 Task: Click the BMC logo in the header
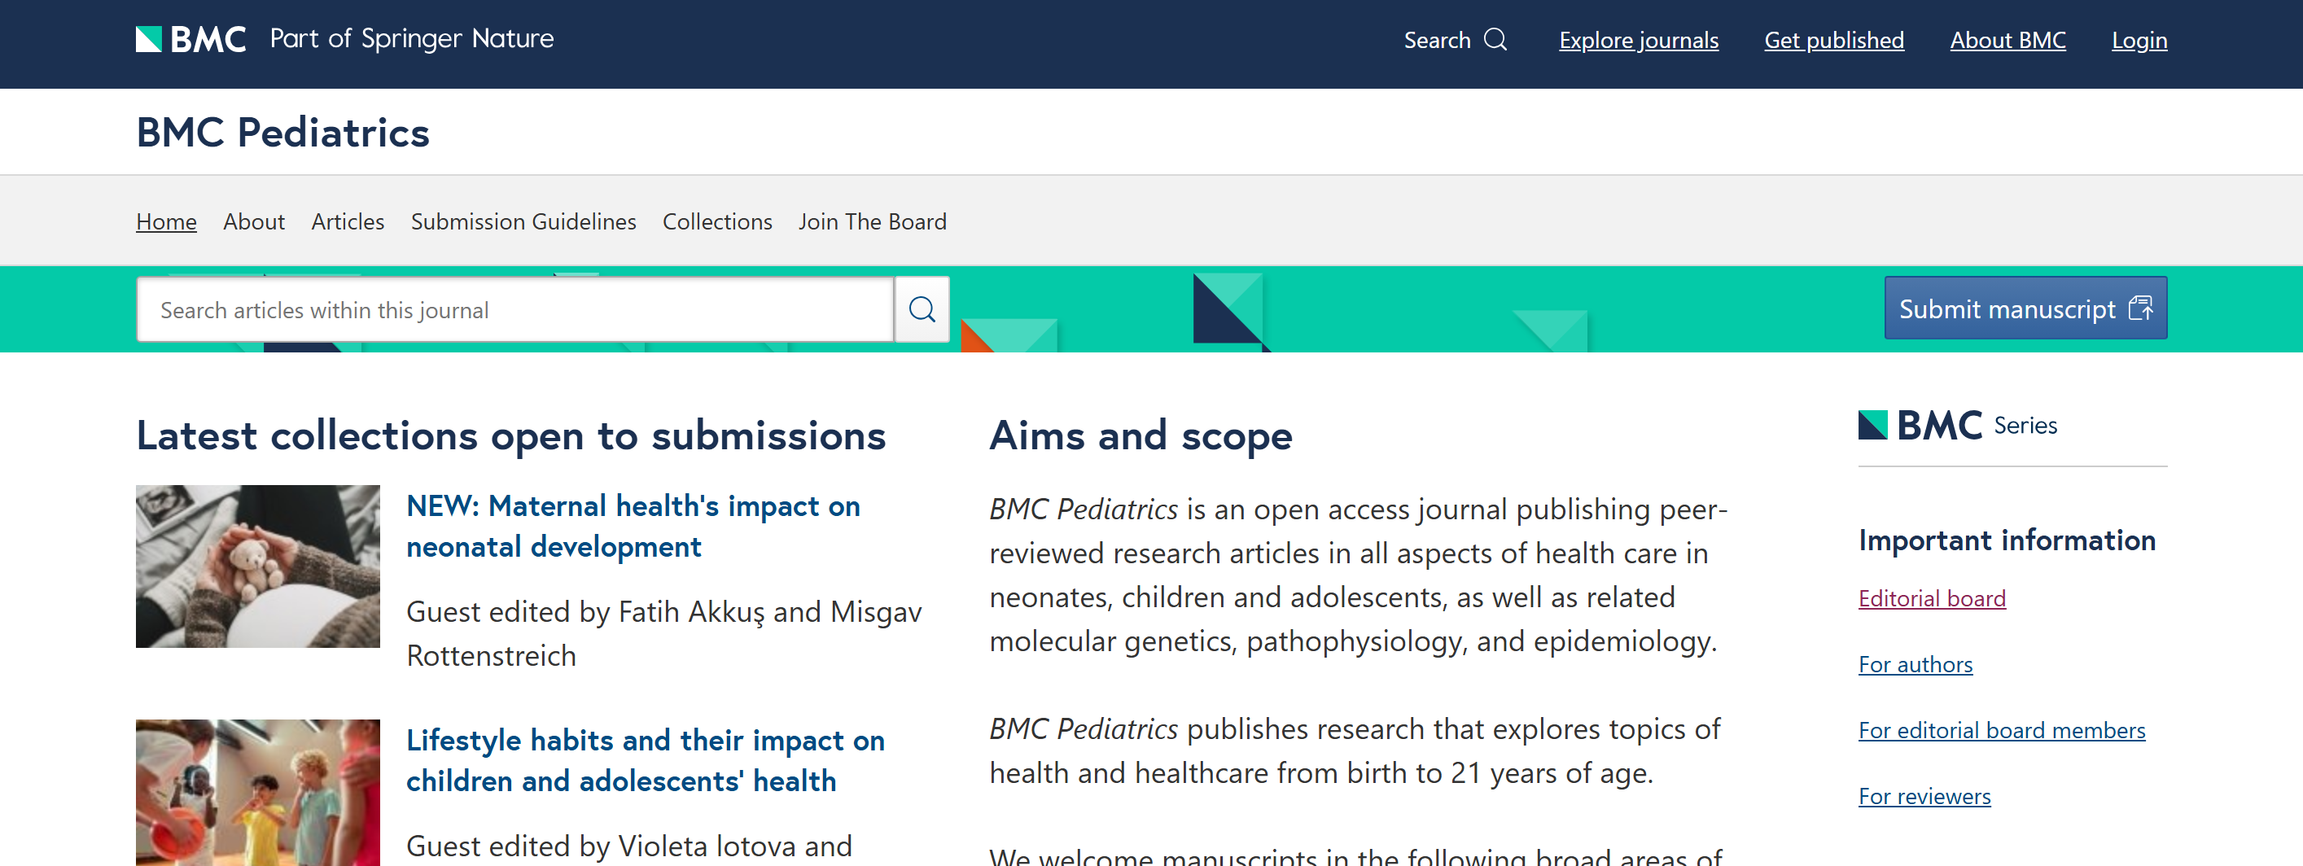pyautogui.click(x=190, y=39)
